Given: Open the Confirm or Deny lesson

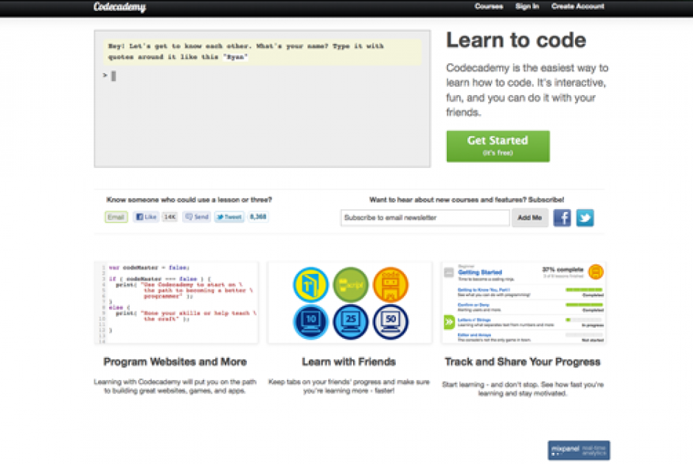Looking at the screenshot, I should pyautogui.click(x=473, y=305).
